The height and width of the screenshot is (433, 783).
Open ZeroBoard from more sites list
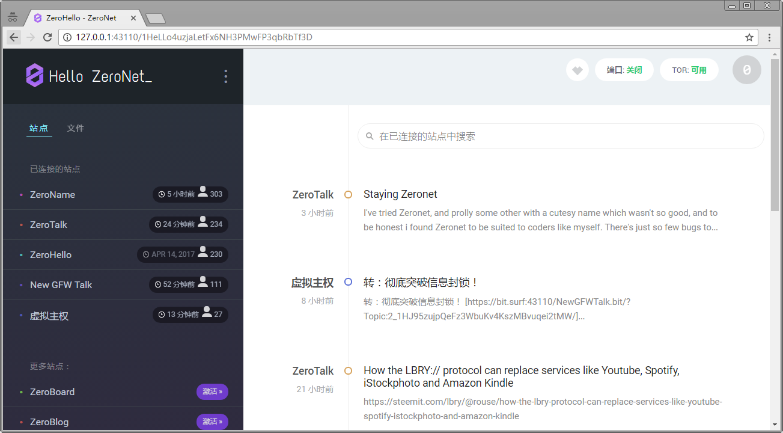pyautogui.click(x=52, y=392)
